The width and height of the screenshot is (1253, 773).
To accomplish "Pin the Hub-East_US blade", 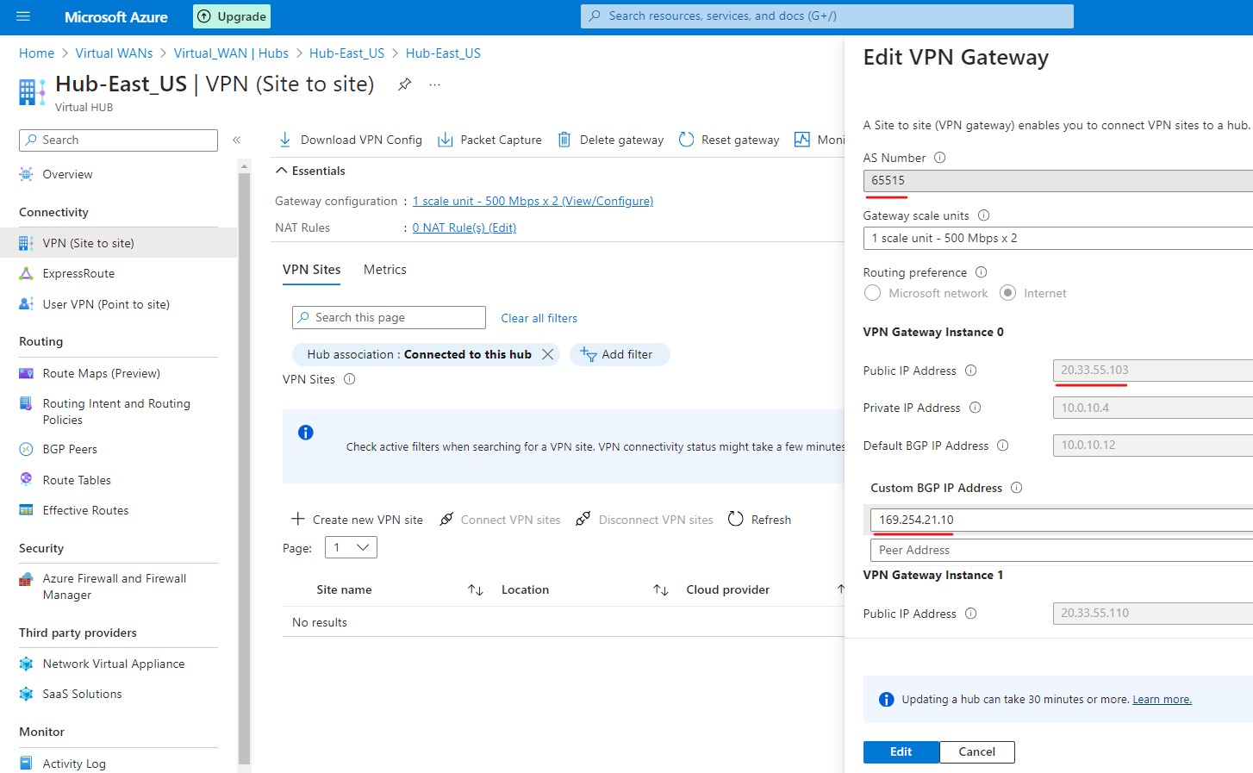I will click(x=404, y=84).
